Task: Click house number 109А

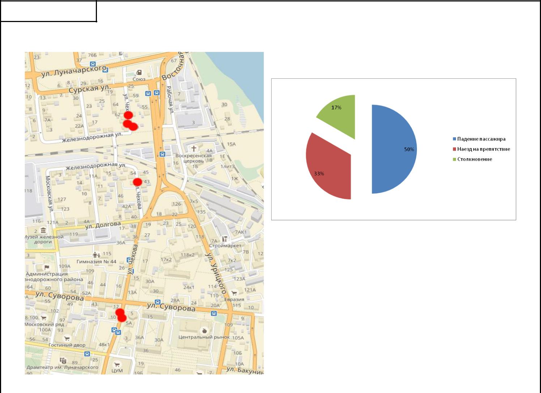Action: [64, 266]
